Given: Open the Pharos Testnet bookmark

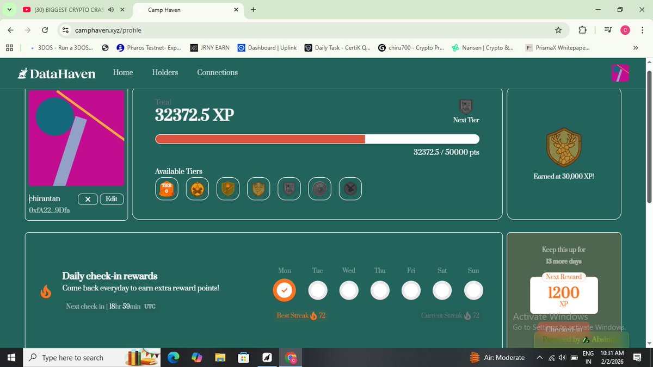Looking at the screenshot, I should 149,48.
